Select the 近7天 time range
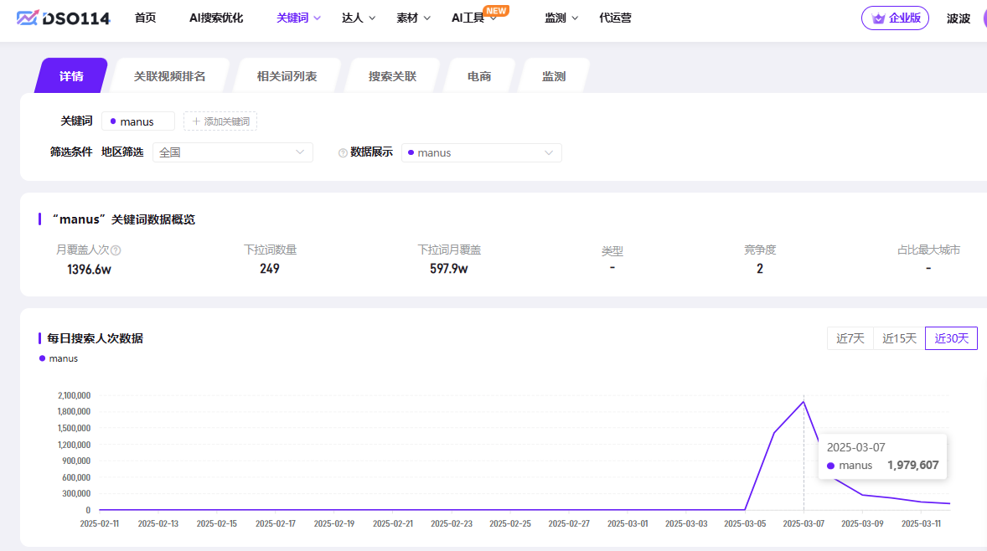Viewport: 987px width, 551px height. 850,338
